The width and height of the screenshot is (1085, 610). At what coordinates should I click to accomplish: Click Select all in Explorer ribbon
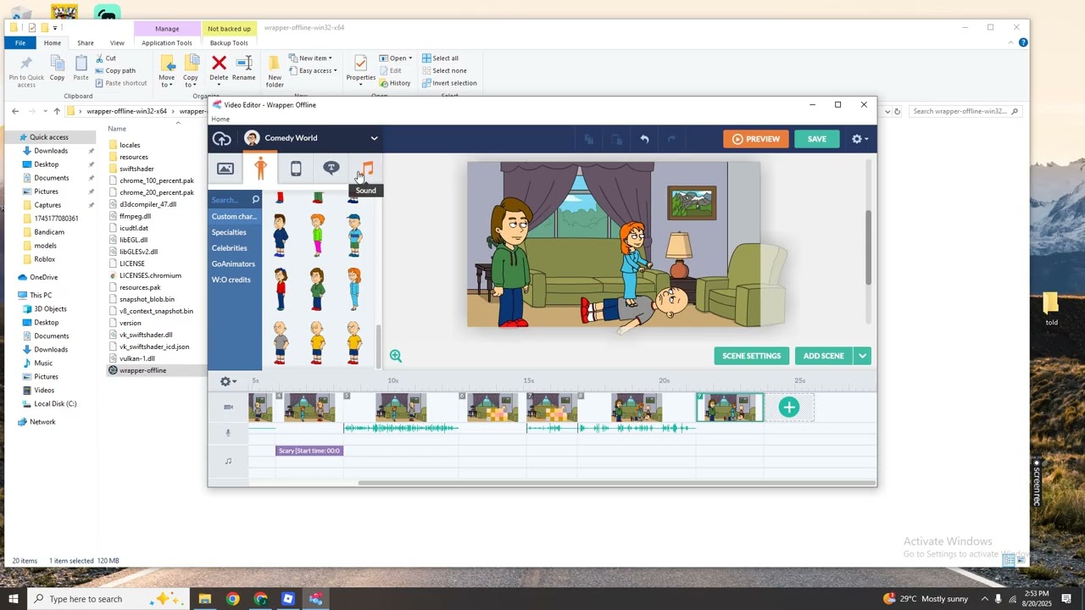[440, 58]
